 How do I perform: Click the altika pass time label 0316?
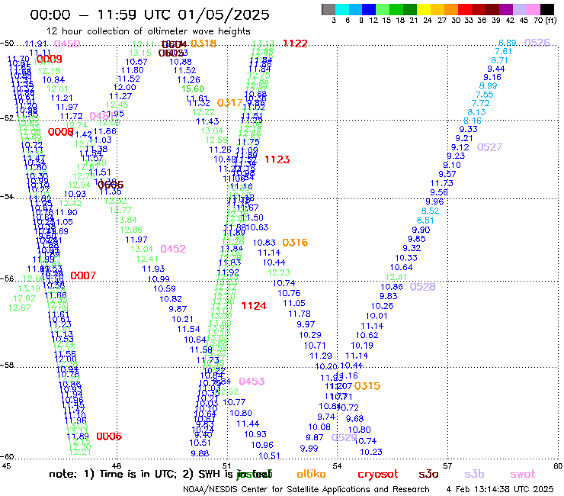pyautogui.click(x=295, y=243)
